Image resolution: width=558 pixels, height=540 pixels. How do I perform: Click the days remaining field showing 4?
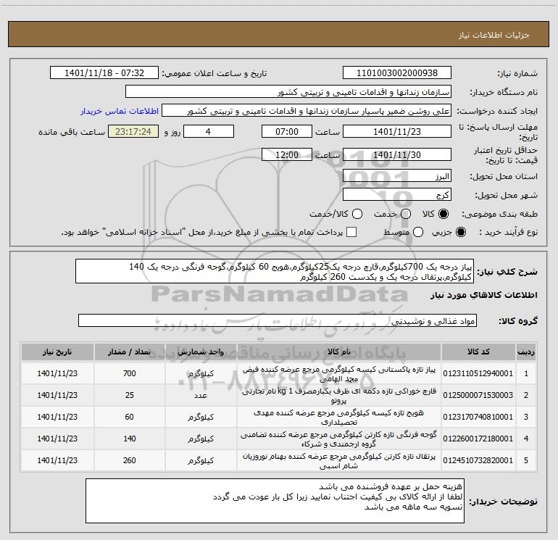point(208,131)
